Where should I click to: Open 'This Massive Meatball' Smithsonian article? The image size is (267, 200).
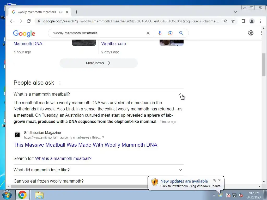click(x=85, y=145)
